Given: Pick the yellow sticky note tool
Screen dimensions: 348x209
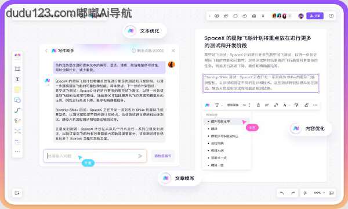Looking at the screenshot, I should point(17,89).
